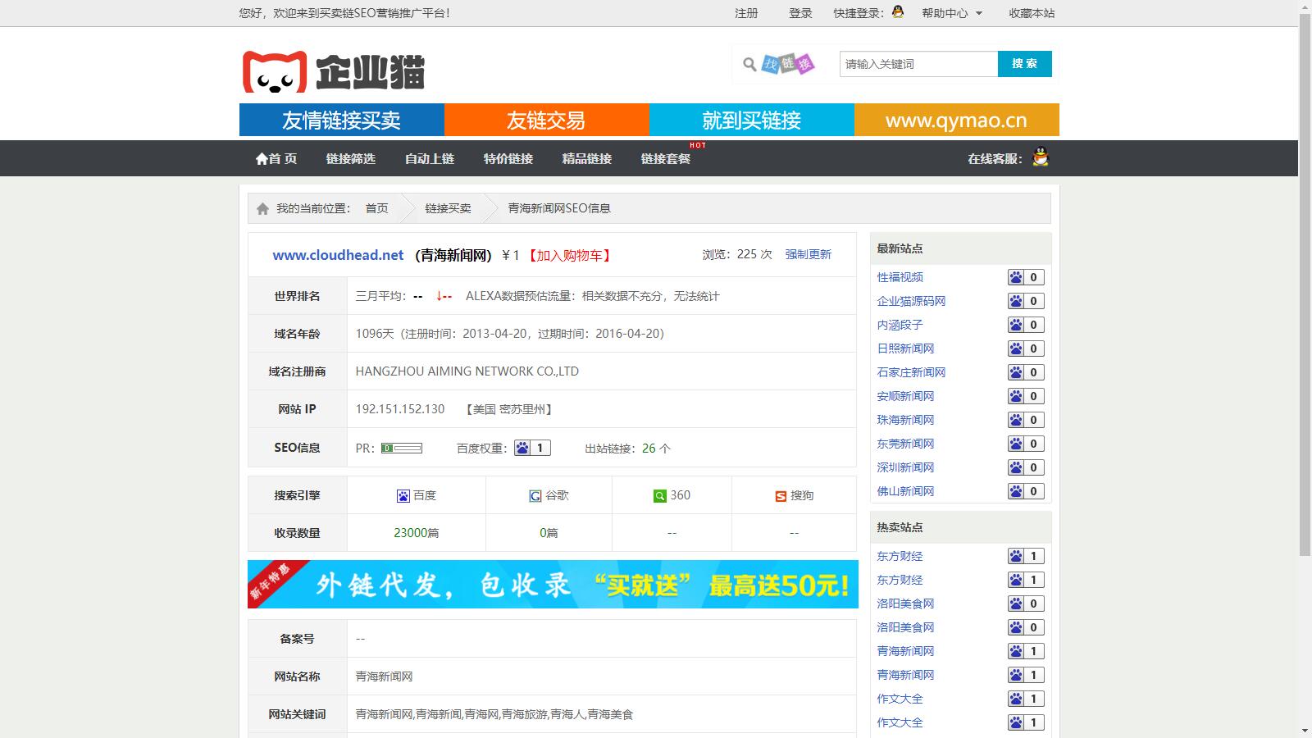Click the green PR rank bar
Image resolution: width=1312 pixels, height=738 pixels.
[x=402, y=449]
